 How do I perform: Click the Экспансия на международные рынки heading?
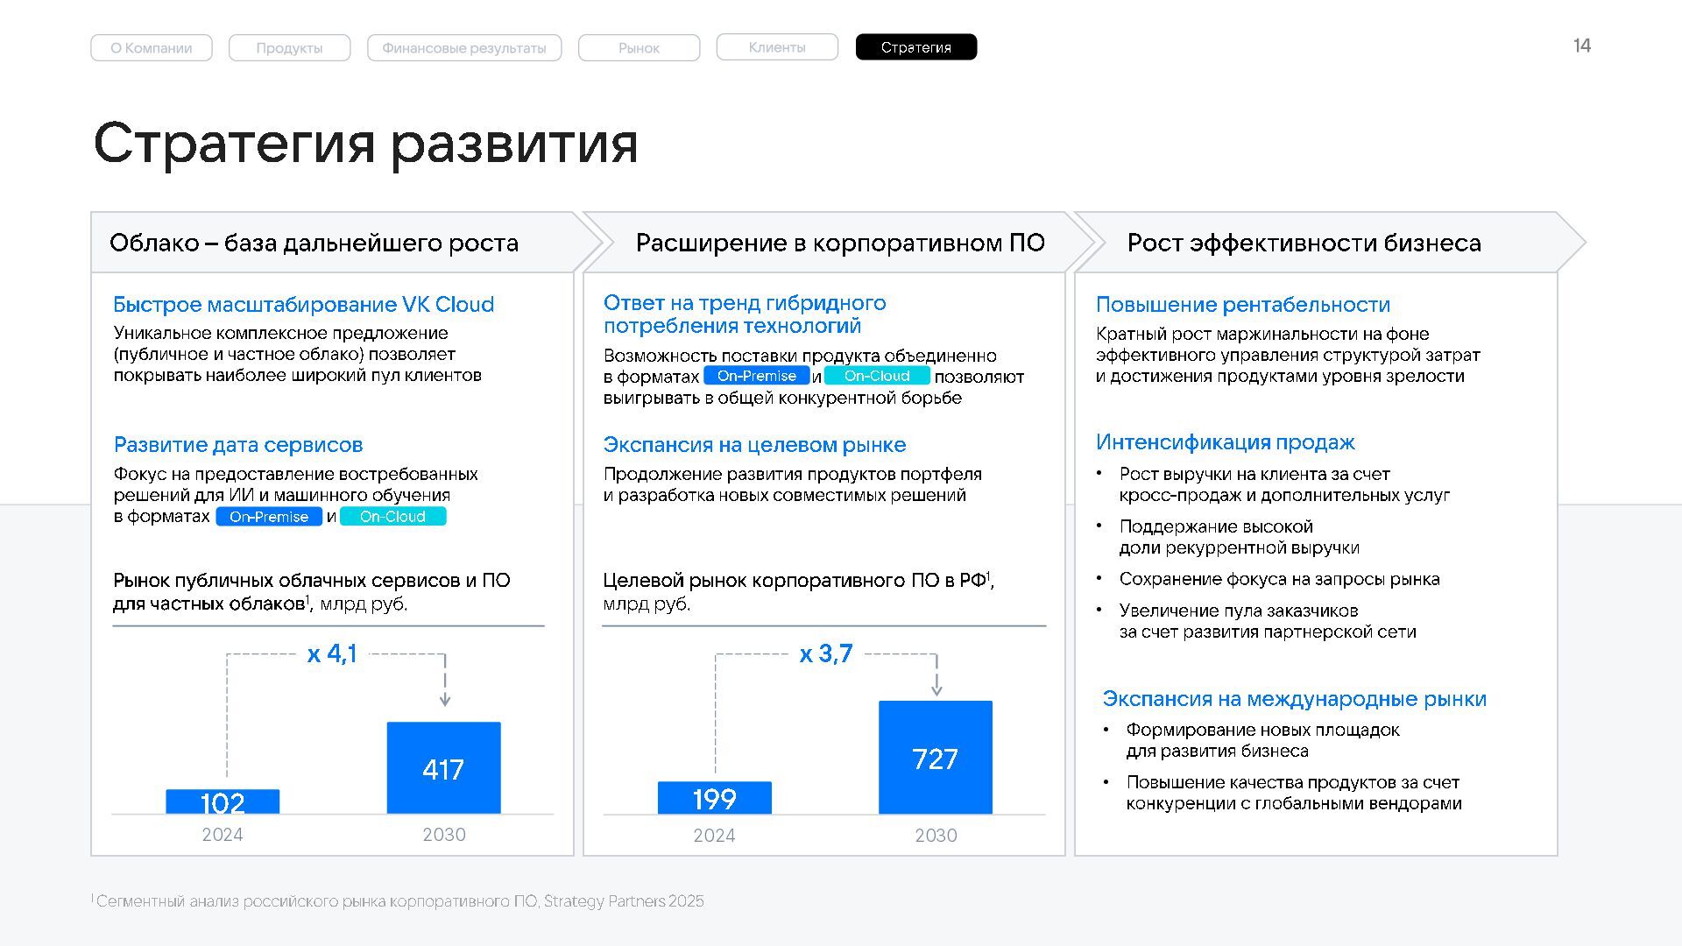1294,699
